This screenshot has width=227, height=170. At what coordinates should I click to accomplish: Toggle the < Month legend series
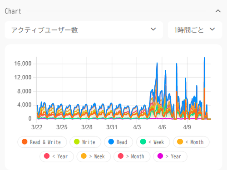coord(191,142)
